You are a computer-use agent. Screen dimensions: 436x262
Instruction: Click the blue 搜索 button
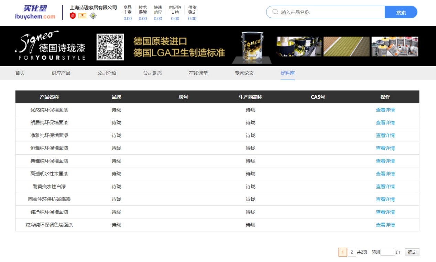(401, 12)
